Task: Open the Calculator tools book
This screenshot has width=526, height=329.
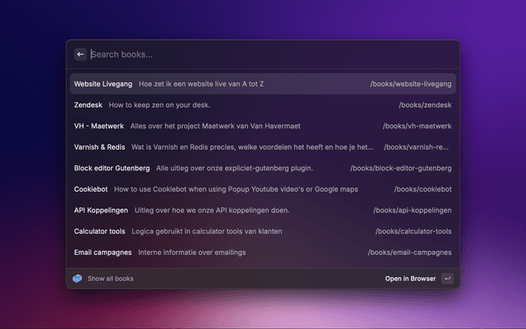Action: pos(99,231)
